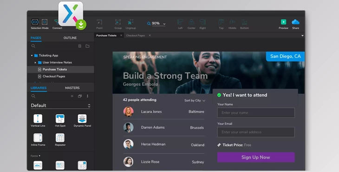
Task: Open the Libraries three-dot options menu
Action: (87, 96)
